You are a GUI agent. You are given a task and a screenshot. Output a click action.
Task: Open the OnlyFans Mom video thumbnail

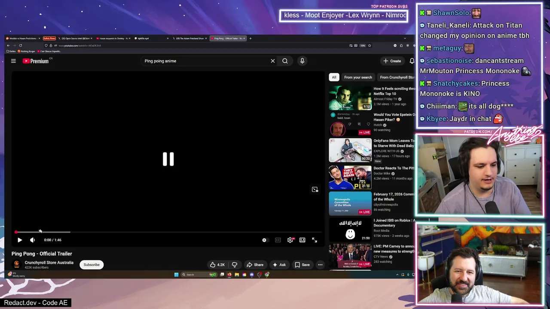click(x=350, y=150)
